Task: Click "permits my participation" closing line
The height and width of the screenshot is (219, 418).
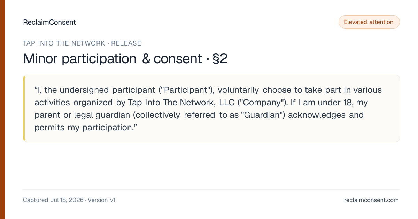Action: pyautogui.click(x=84, y=128)
